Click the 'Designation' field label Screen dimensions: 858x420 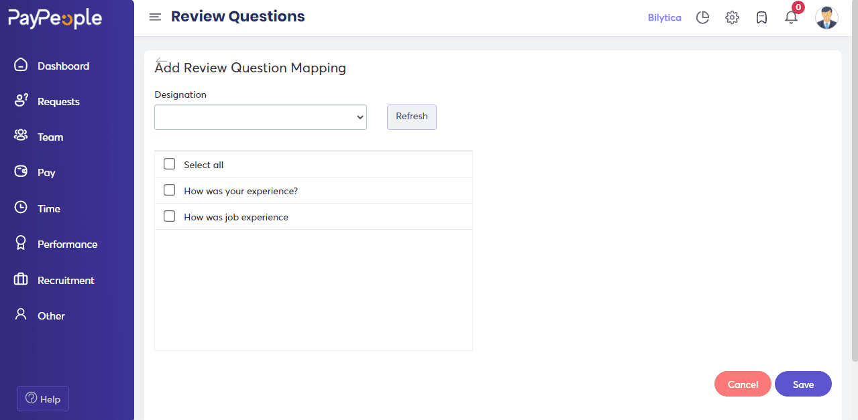point(180,94)
